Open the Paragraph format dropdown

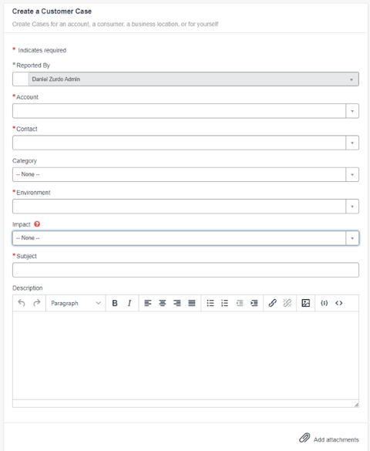(x=76, y=303)
